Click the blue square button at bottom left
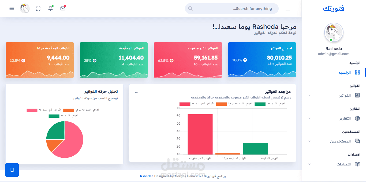The width and height of the screenshot is (366, 182). pos(12,170)
